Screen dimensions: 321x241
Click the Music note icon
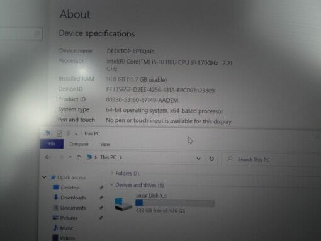55,228
